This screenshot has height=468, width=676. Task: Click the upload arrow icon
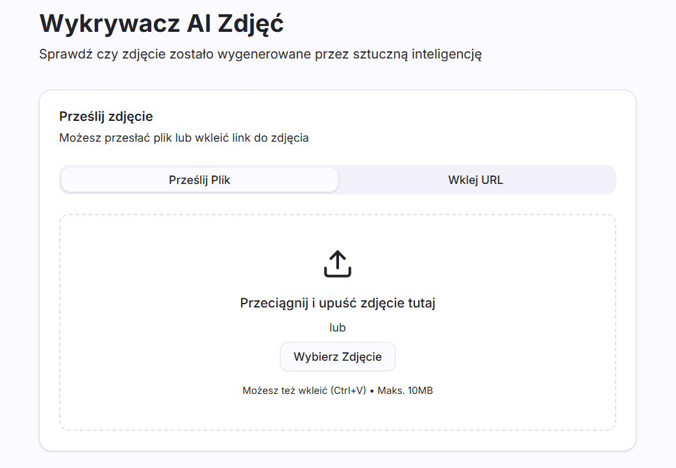(x=337, y=265)
